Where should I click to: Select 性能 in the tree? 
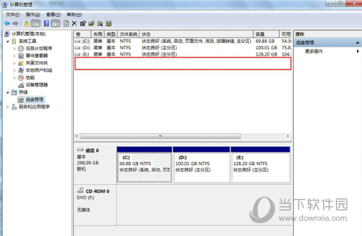pos(30,78)
